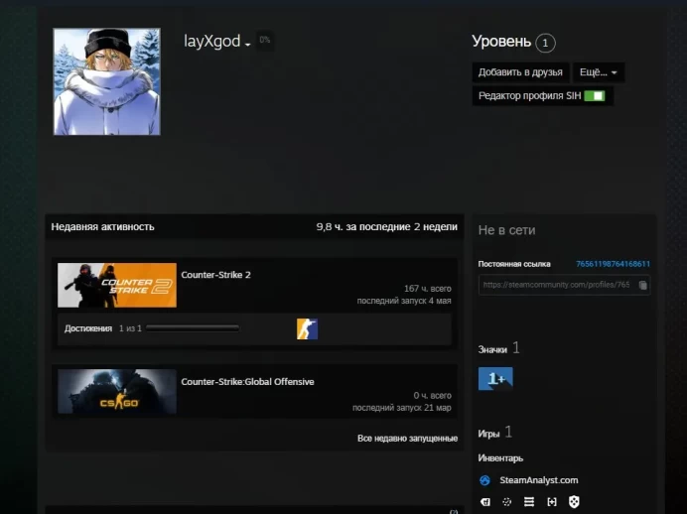The width and height of the screenshot is (687, 514).
Task: Click the tf tag icon
Action: 485,502
